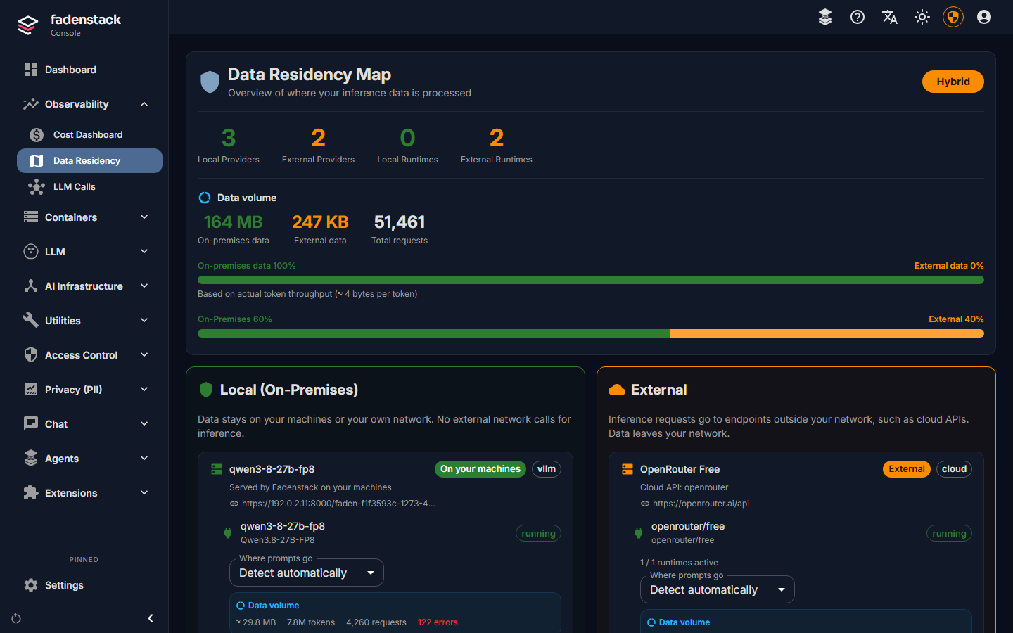Collapse the sidebar with the left chevron

pyautogui.click(x=150, y=618)
